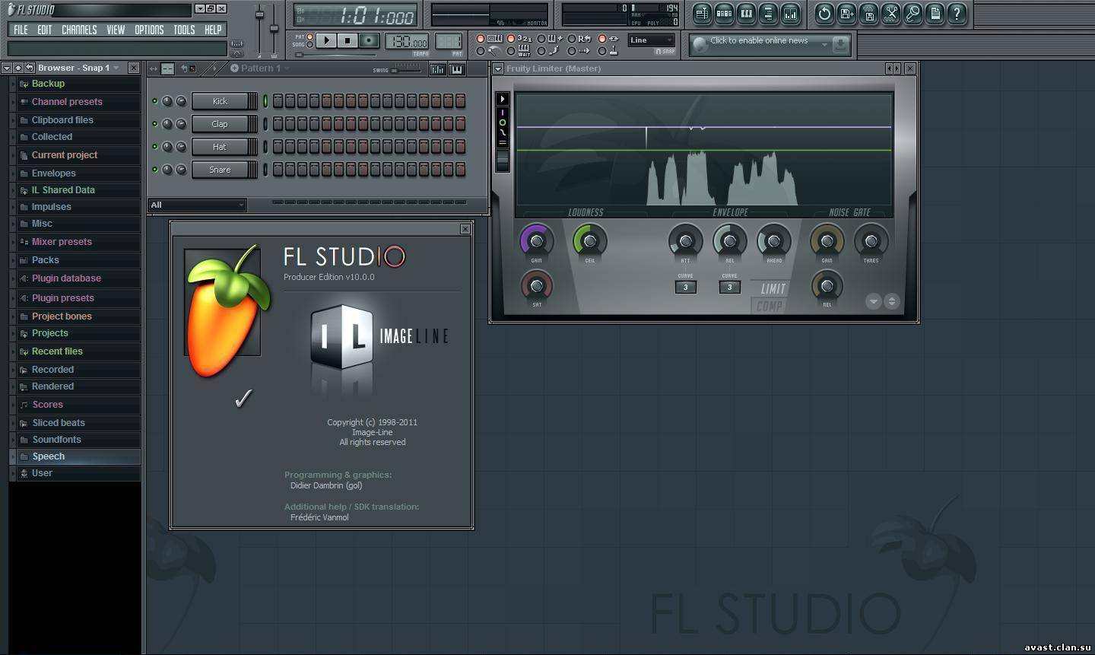The height and width of the screenshot is (655, 1095).
Task: Open the EDIT menu
Action: click(x=45, y=30)
